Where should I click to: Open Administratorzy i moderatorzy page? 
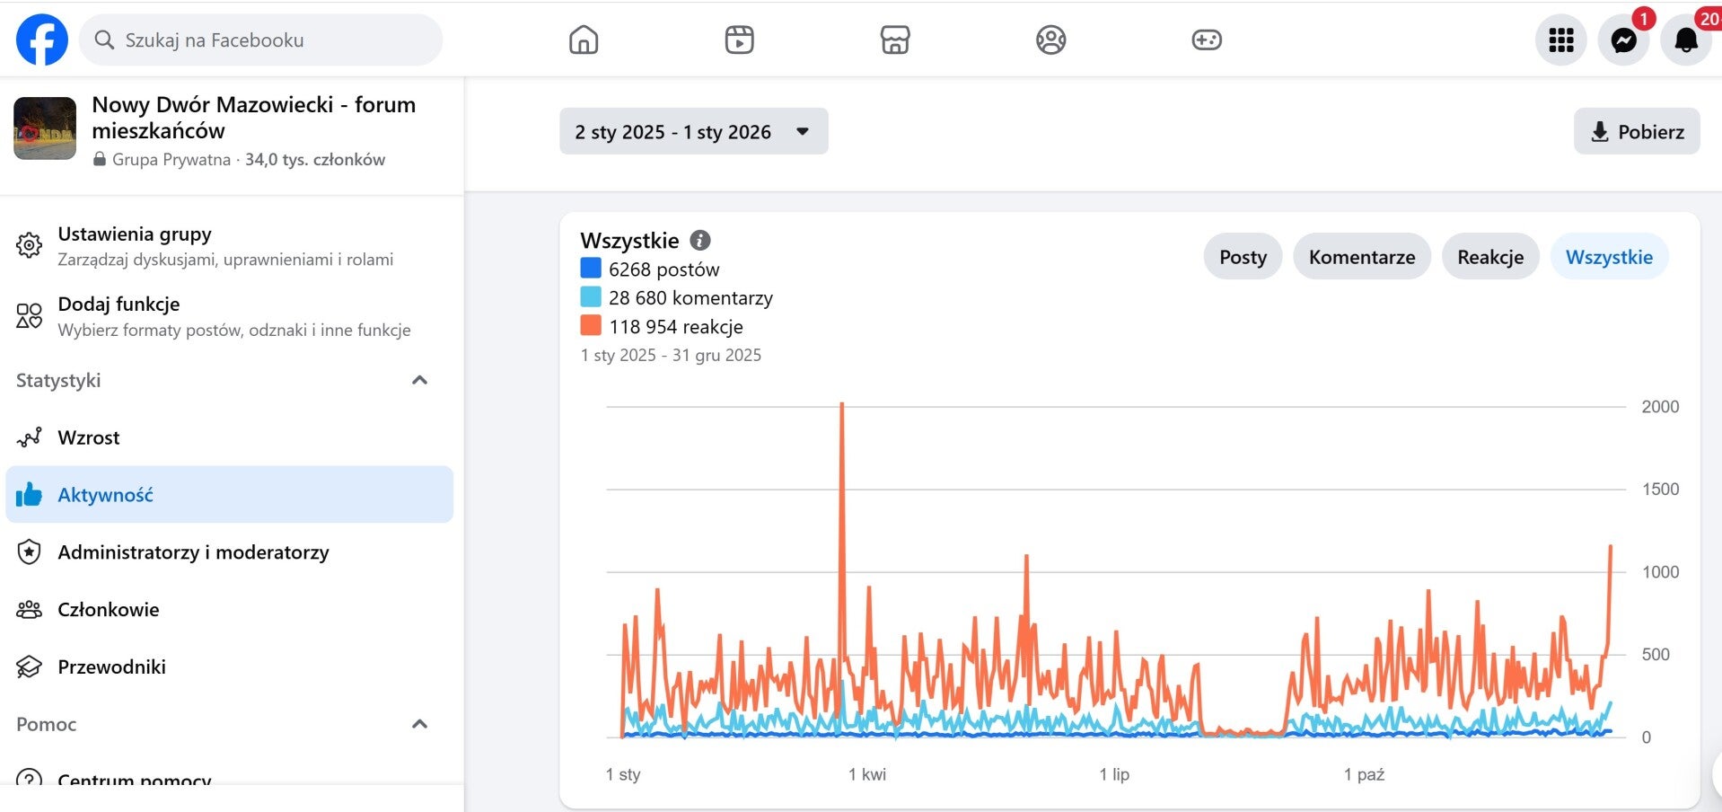tap(193, 552)
